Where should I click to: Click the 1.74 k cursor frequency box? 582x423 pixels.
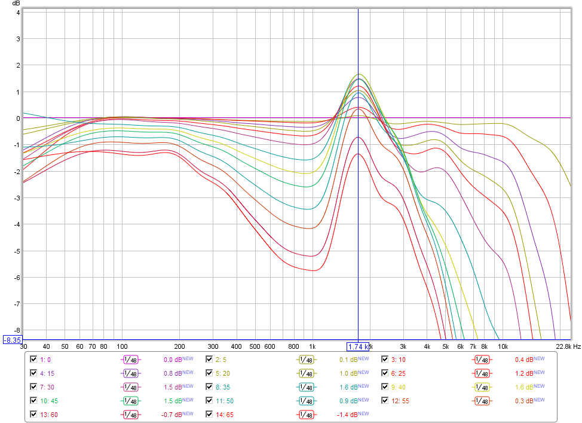pos(358,347)
